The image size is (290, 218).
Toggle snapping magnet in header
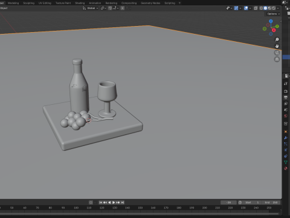110,8
